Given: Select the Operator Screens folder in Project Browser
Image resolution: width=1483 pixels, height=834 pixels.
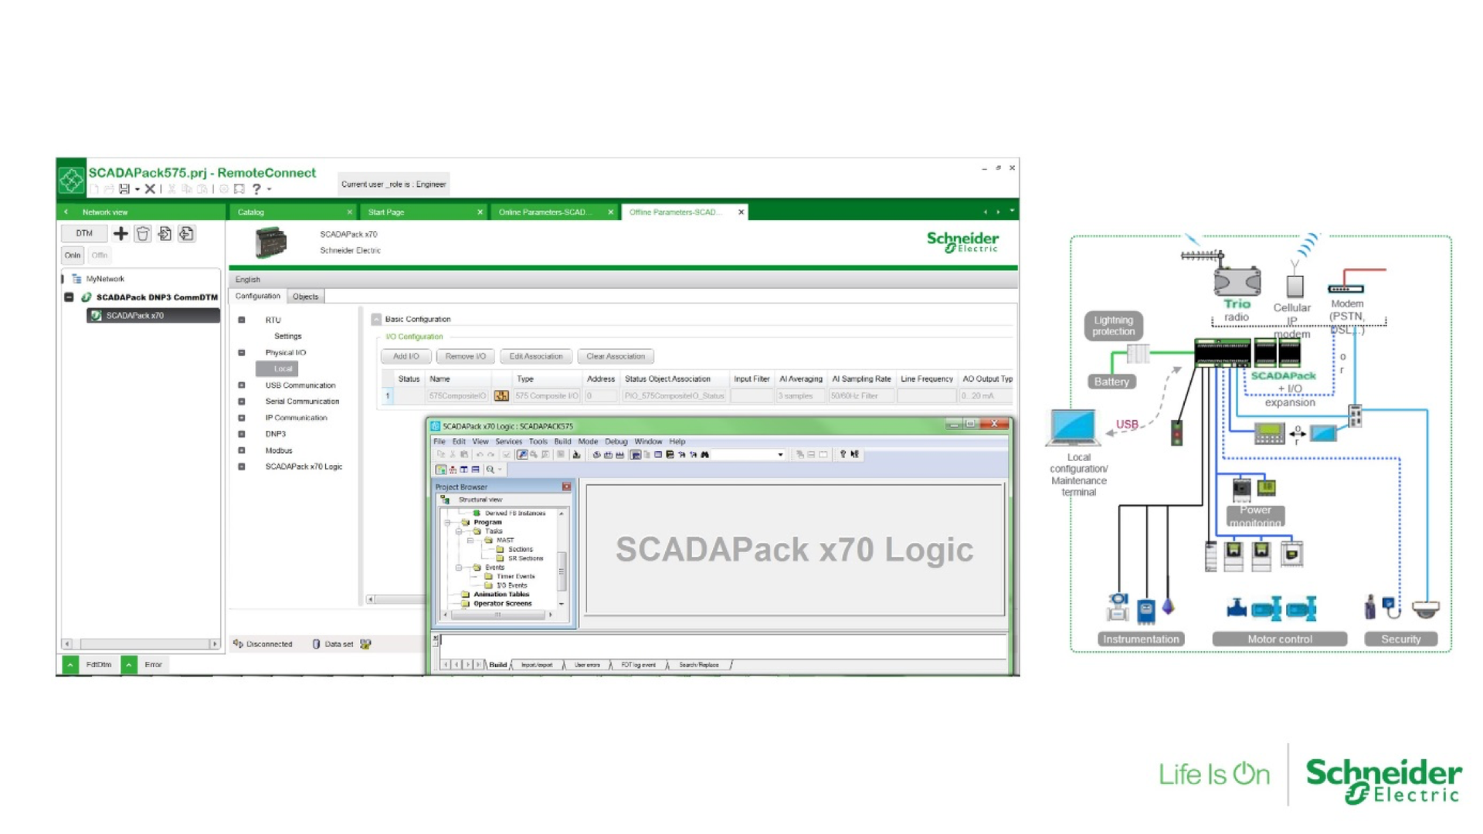Looking at the screenshot, I should pyautogui.click(x=502, y=604).
